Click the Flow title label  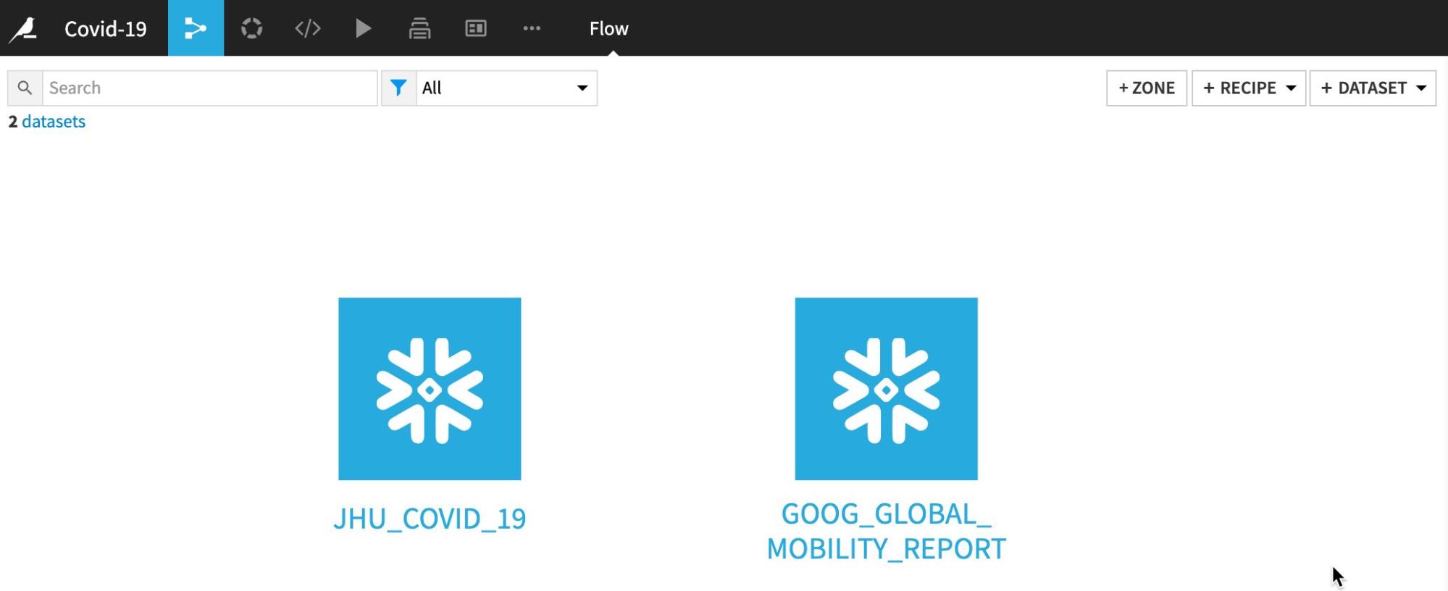point(609,28)
